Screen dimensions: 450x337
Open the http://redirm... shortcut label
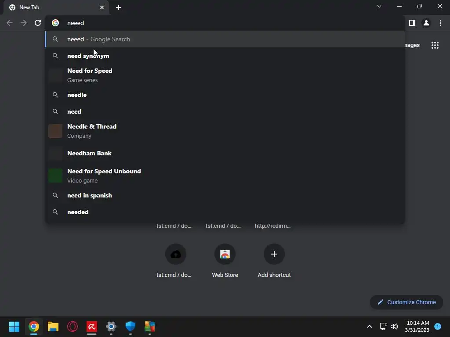pos(272,226)
